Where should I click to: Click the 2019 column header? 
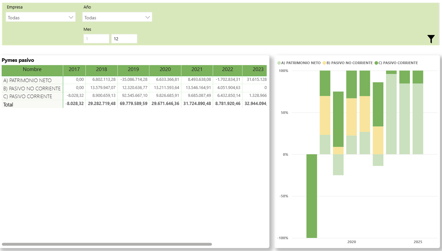(133, 69)
